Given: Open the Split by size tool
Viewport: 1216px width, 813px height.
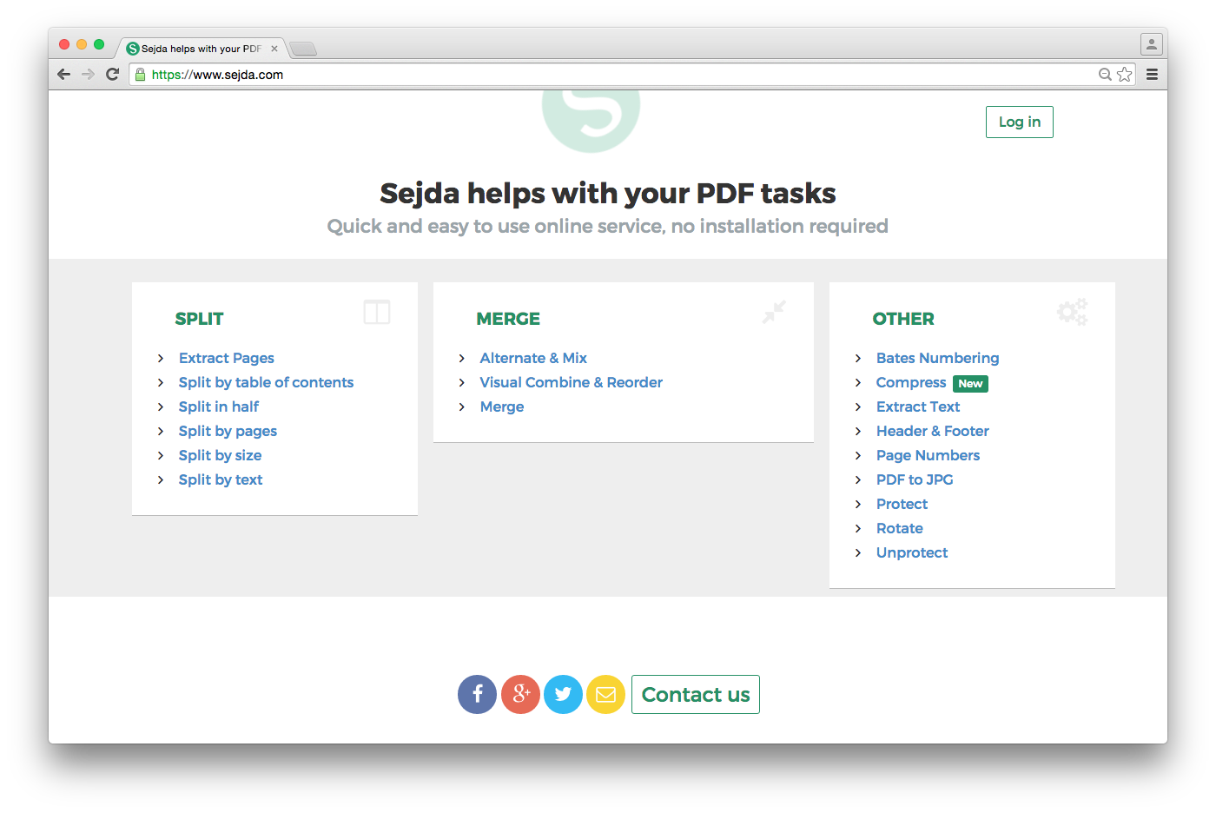Looking at the screenshot, I should [x=220, y=455].
